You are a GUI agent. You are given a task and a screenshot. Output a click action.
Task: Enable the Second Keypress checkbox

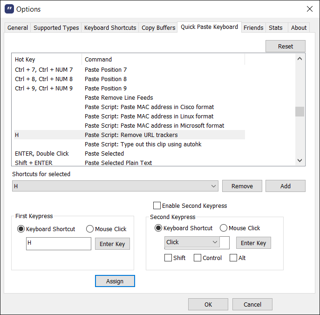pyautogui.click(x=157, y=205)
